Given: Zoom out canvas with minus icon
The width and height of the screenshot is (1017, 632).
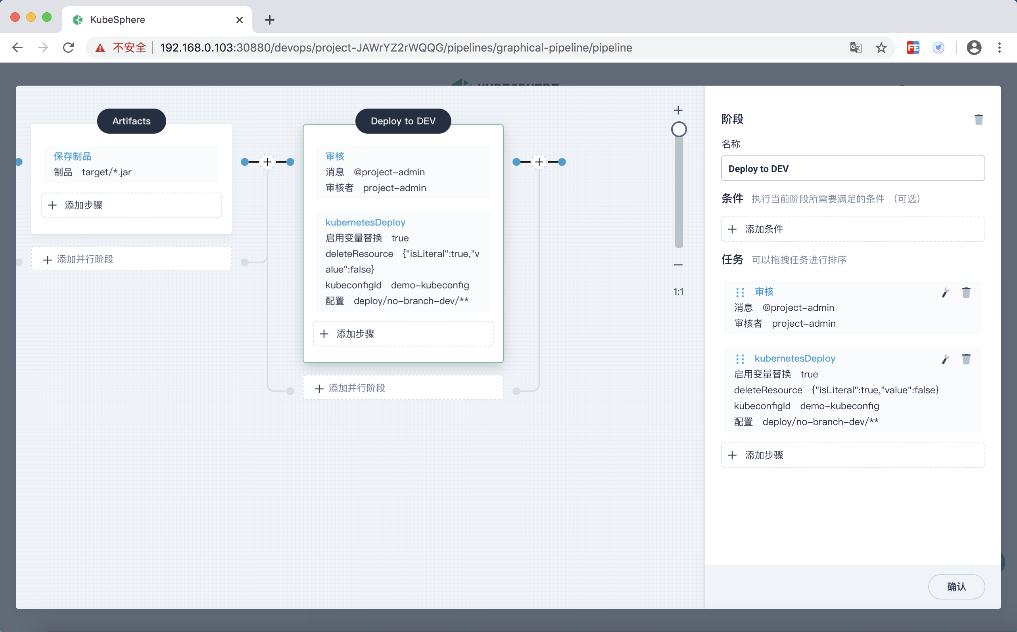Looking at the screenshot, I should [x=678, y=264].
